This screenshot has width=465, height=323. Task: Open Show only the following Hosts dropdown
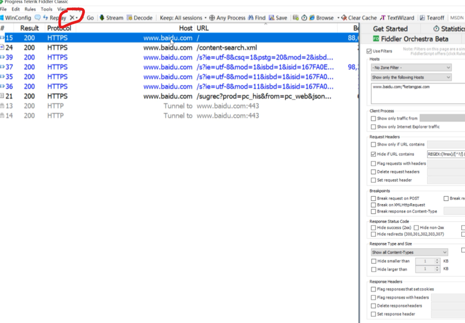411,77
